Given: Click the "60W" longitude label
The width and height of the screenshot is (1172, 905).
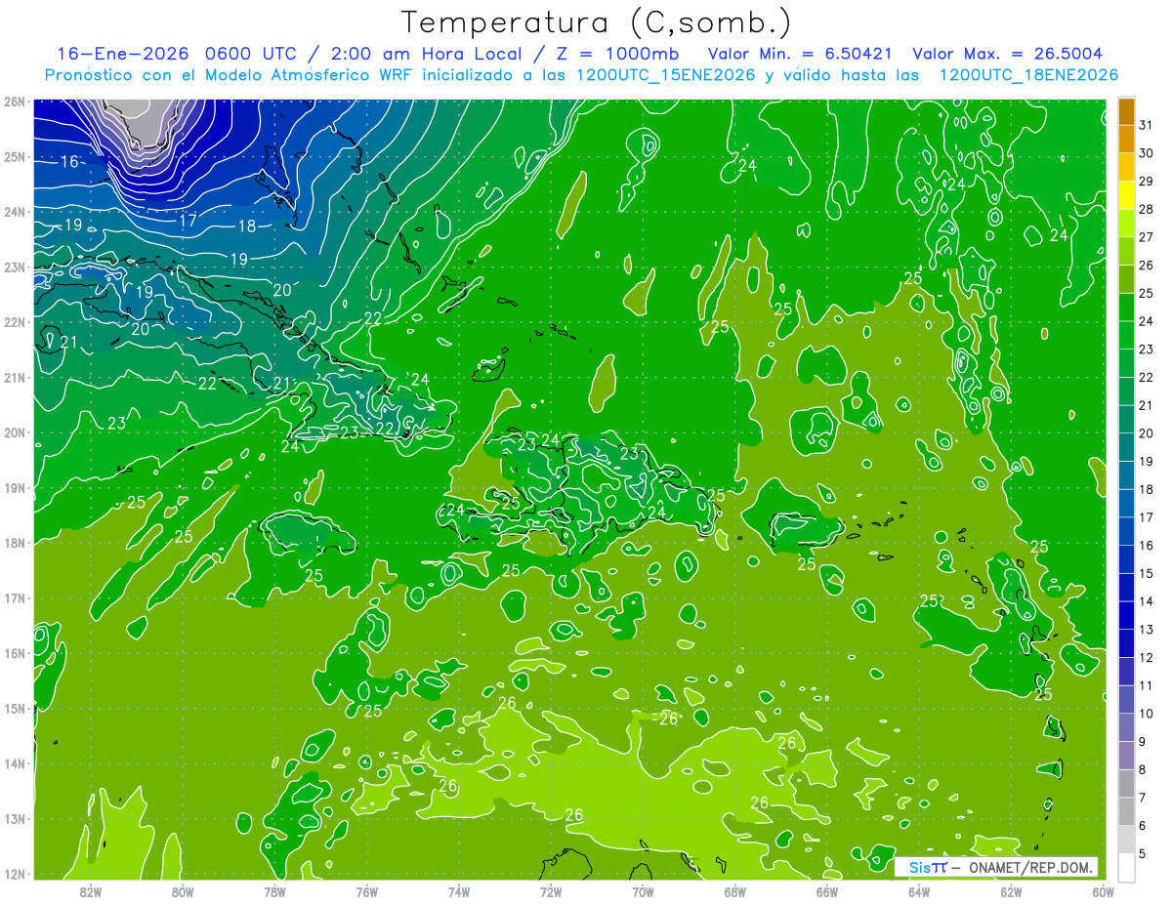Looking at the screenshot, I should click(x=1103, y=891).
